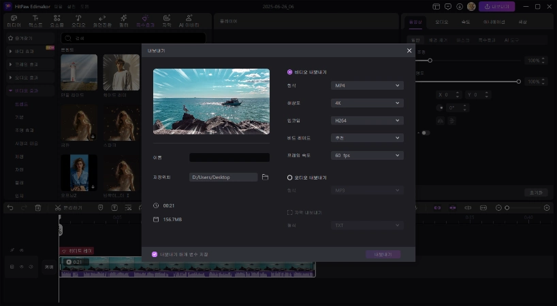Open the MP4 format dropdown
The width and height of the screenshot is (557, 306).
367,86
